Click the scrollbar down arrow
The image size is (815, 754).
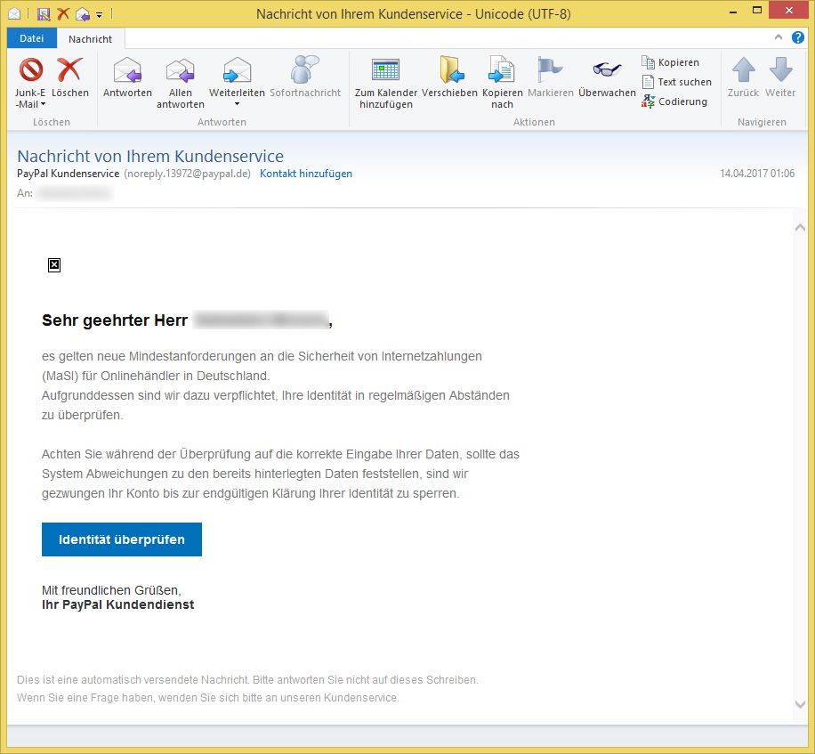(x=800, y=704)
